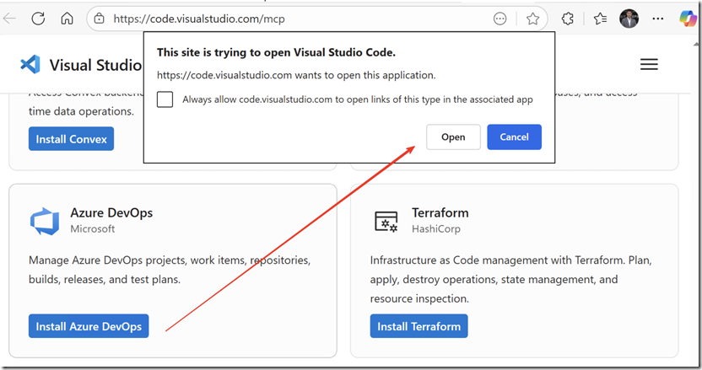
Task: Click the Terraform card icon
Action: tap(386, 222)
